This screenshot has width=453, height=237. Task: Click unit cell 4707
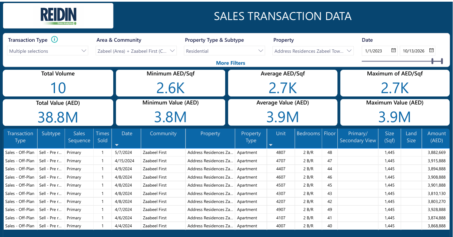[x=281, y=161]
